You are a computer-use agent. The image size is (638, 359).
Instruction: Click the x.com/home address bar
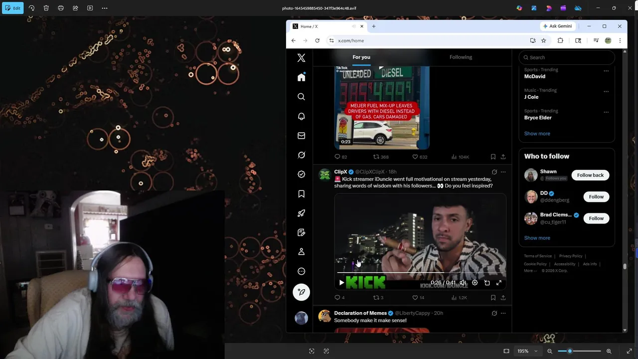(x=427, y=40)
